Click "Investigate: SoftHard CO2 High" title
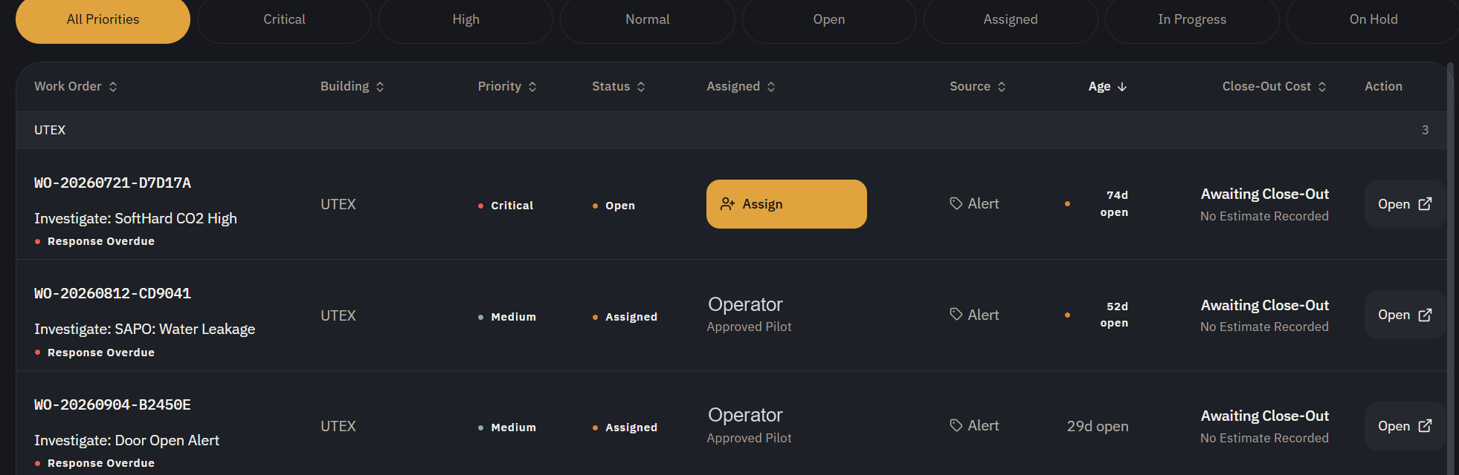Screen dimensions: 1459x475 tap(135, 218)
